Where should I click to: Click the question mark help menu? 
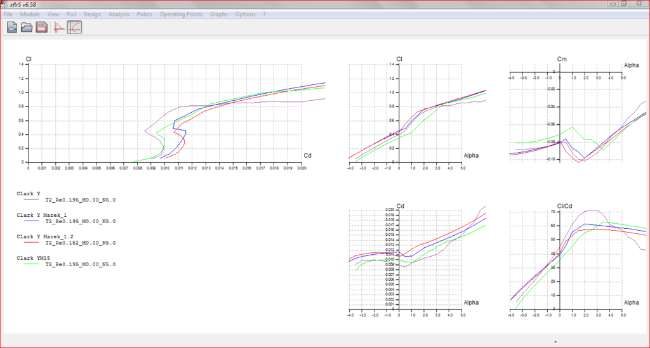(x=264, y=14)
